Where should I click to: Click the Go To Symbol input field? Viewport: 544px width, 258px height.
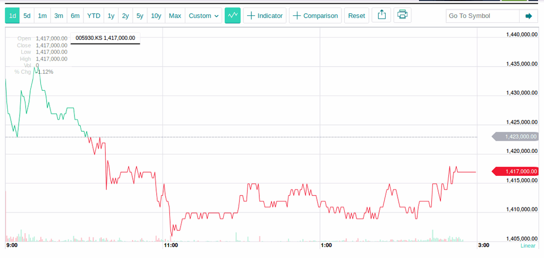pos(481,16)
